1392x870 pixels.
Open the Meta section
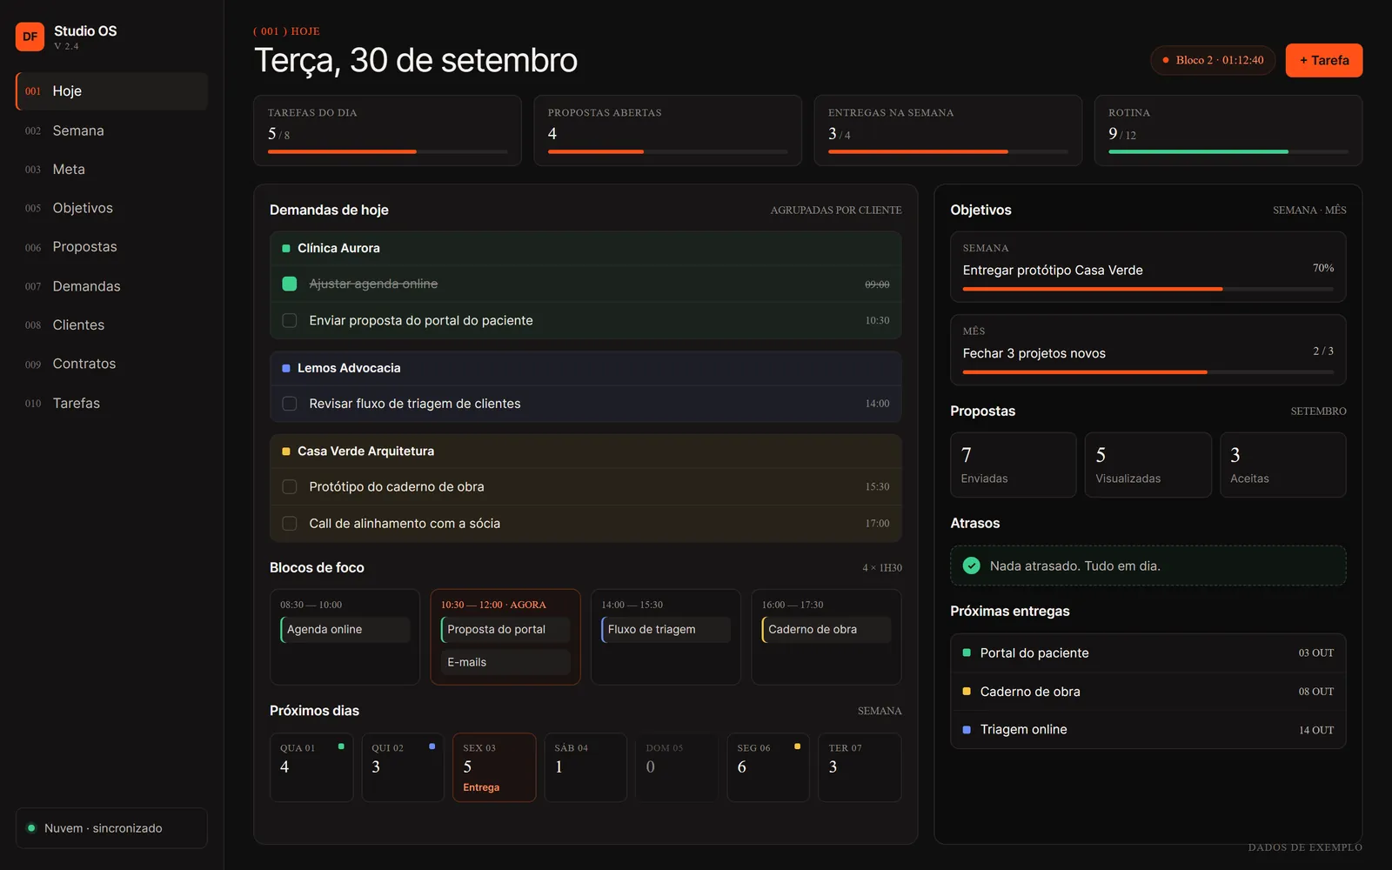click(111, 170)
